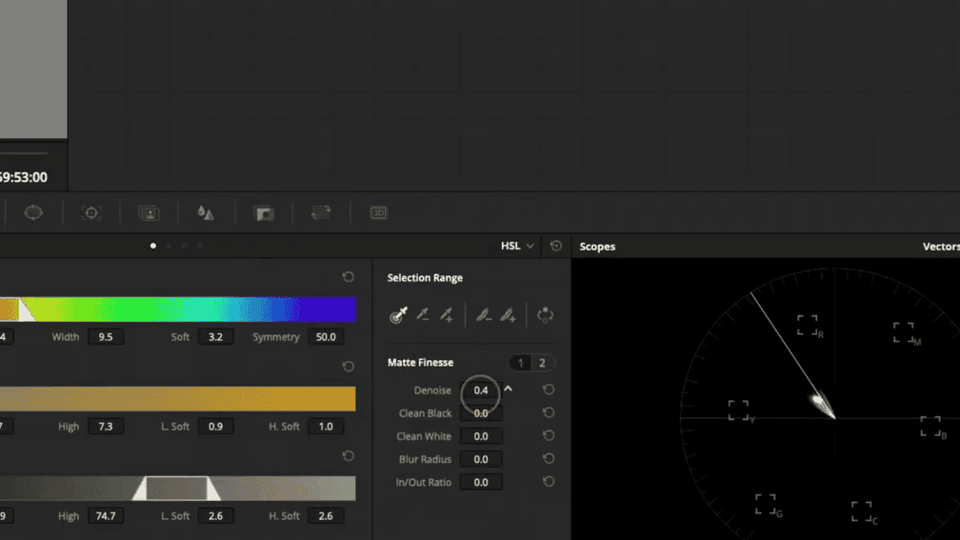Click the Denoise value field 0.4
Image resolution: width=960 pixels, height=540 pixels.
pos(481,390)
